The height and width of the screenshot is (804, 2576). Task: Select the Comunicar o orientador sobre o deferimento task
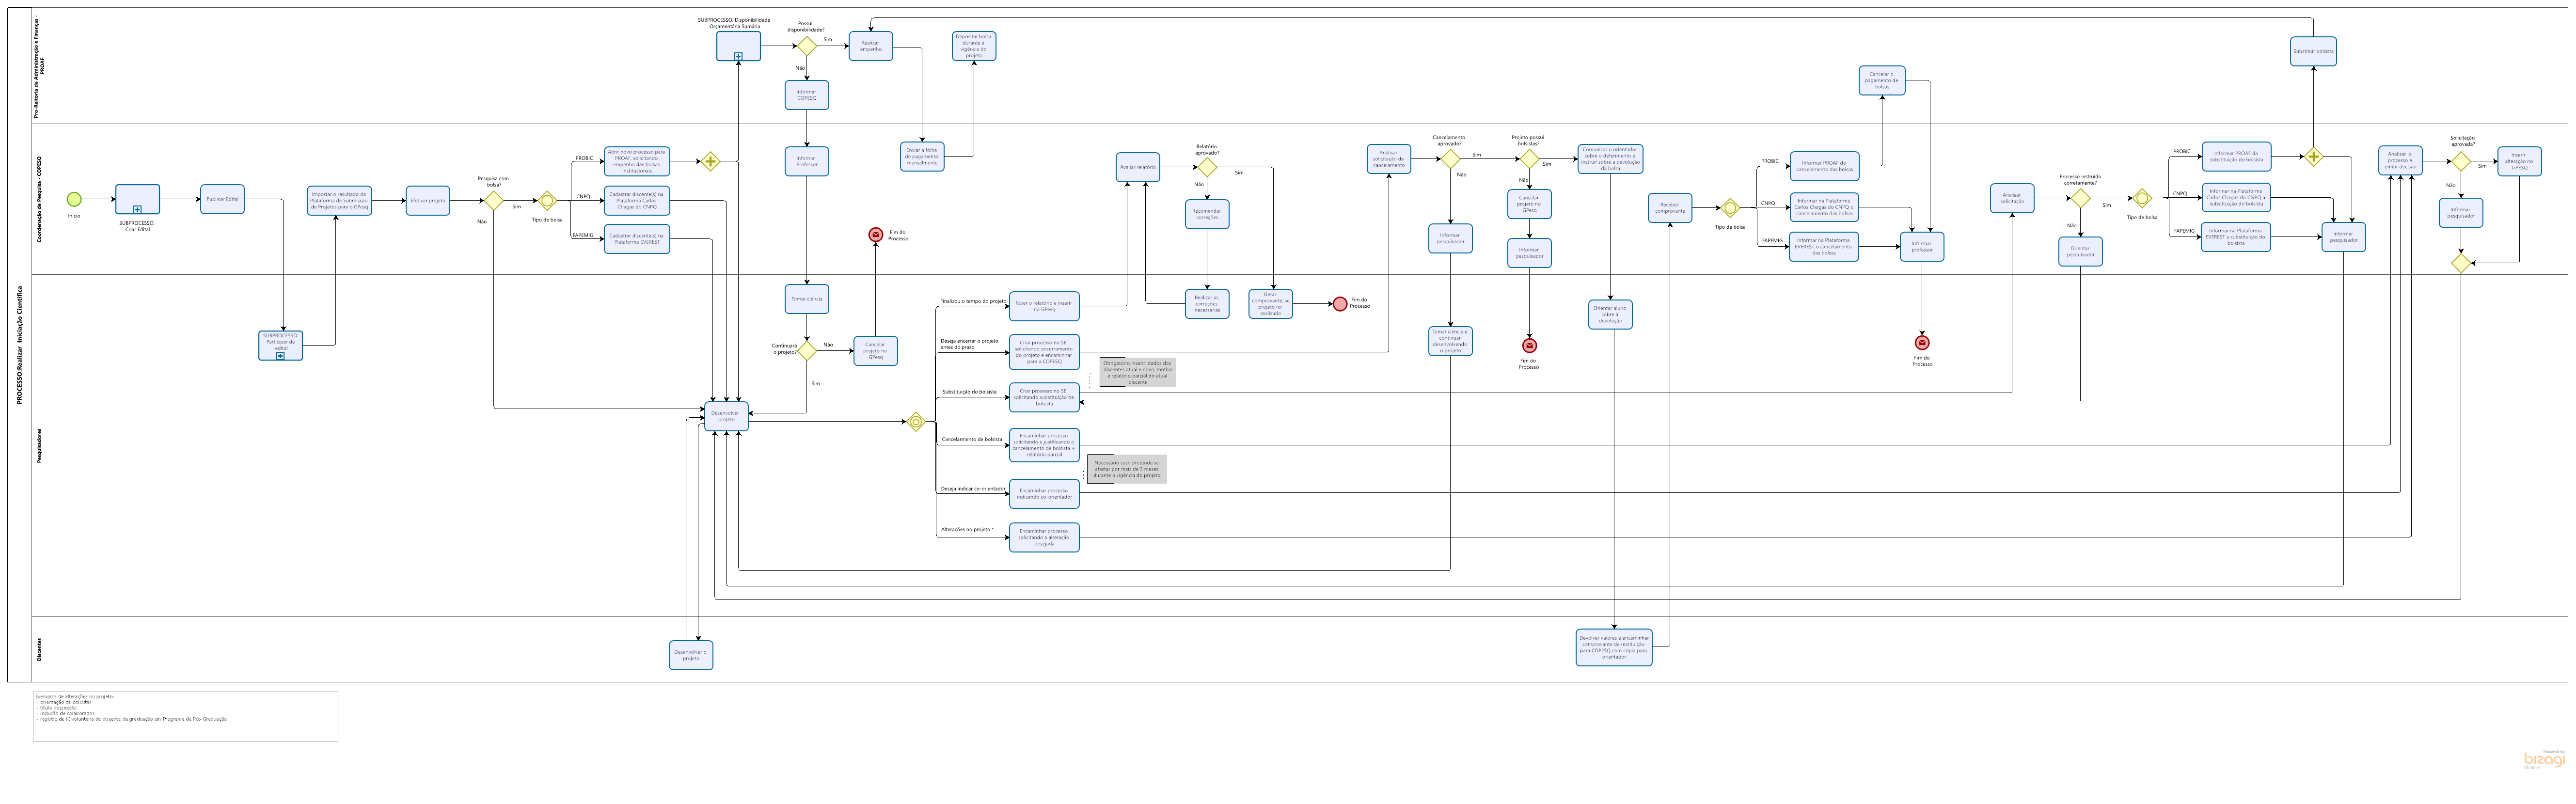[x=1610, y=159]
